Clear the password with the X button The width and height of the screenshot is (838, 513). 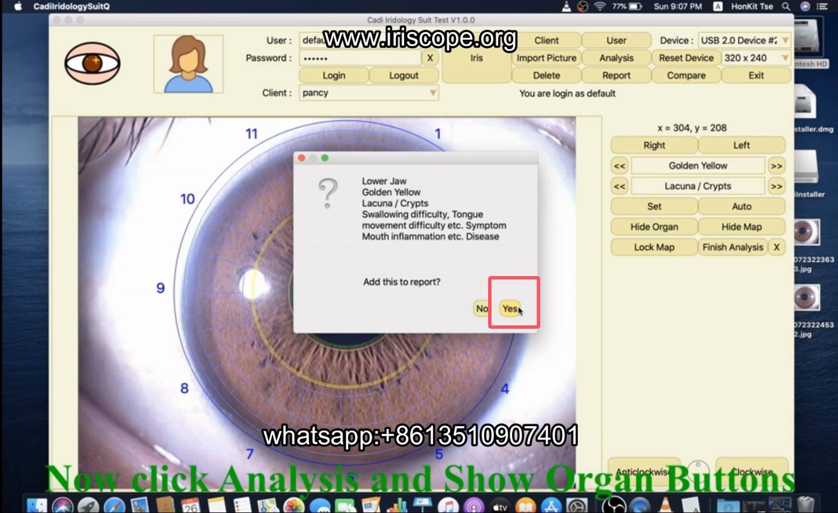click(430, 58)
